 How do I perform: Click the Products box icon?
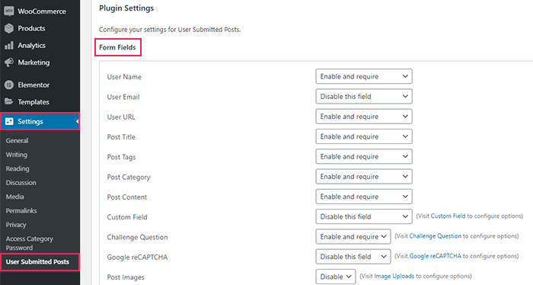pos(9,28)
